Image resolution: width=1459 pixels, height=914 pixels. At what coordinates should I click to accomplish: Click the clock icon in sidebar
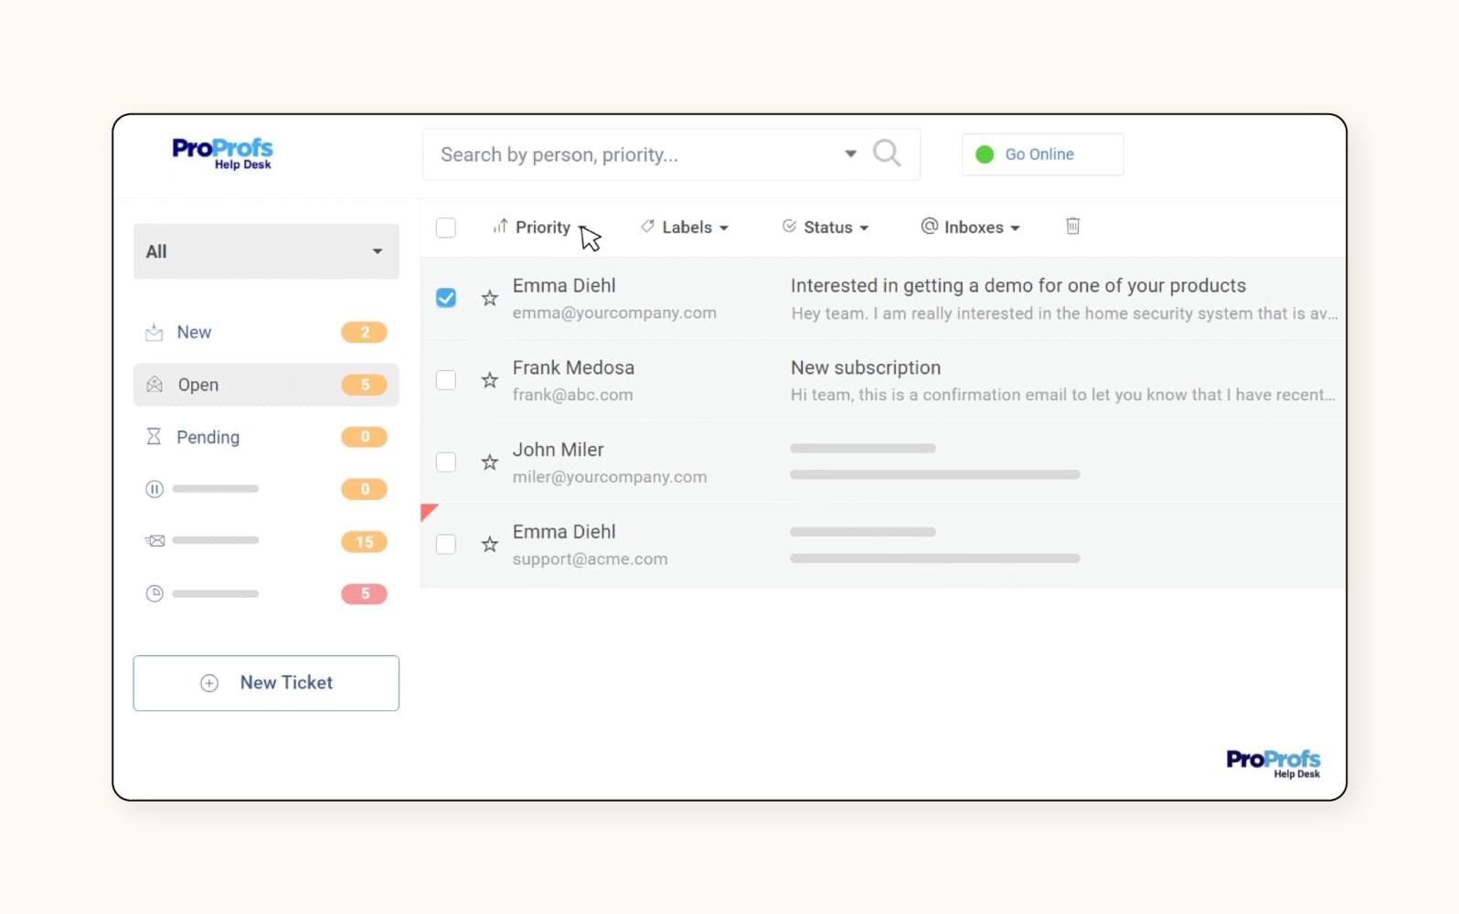[x=154, y=593]
